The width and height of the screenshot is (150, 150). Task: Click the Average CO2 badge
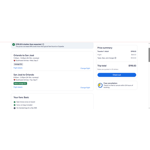pos(18,64)
